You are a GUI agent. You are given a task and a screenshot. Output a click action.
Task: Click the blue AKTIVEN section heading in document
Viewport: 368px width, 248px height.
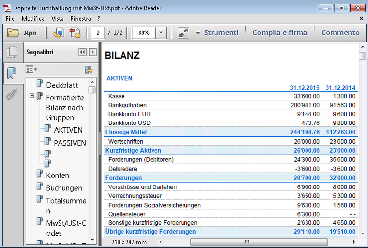pyautogui.click(x=120, y=78)
